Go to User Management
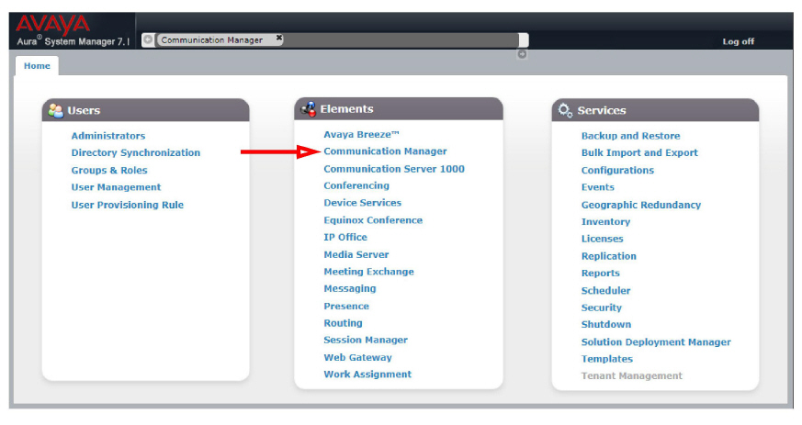This screenshot has height=425, width=802. coord(116,187)
